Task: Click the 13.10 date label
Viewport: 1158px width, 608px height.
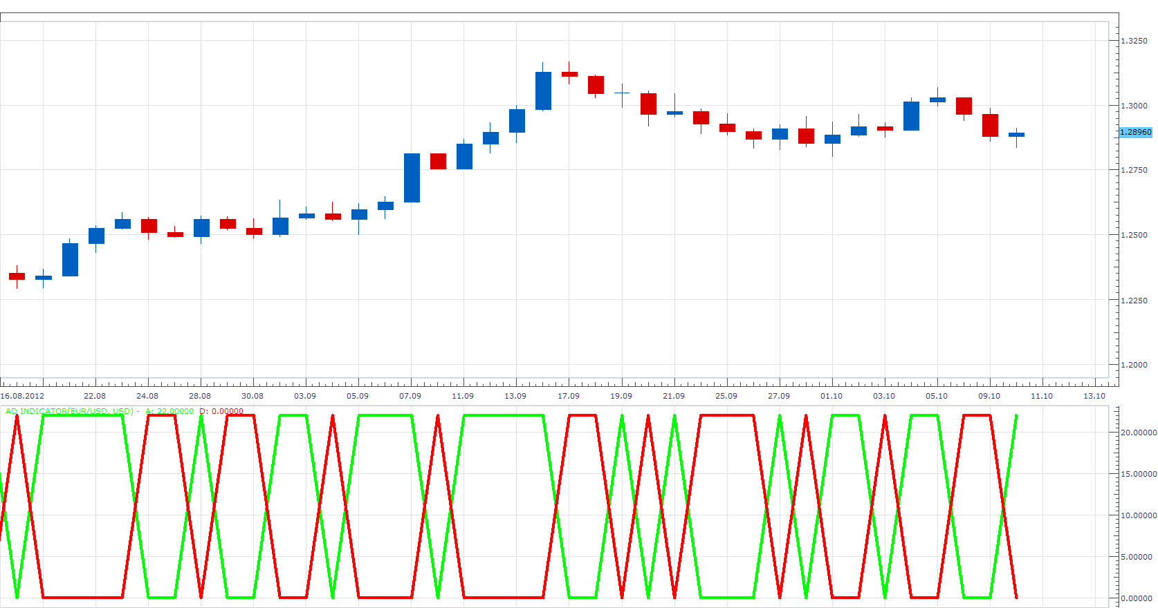Action: 1094,396
